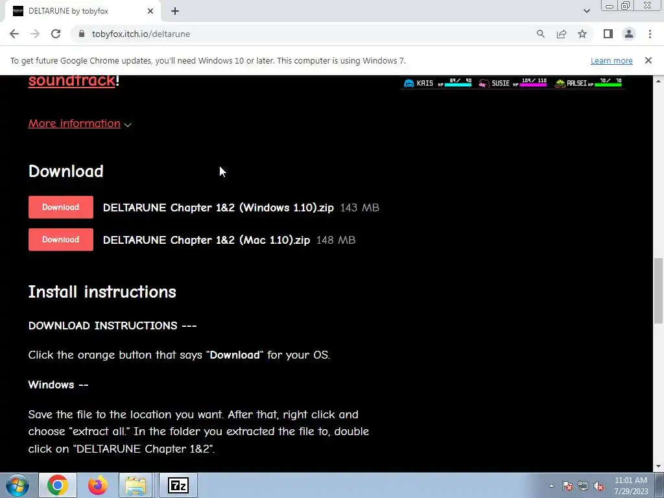Image resolution: width=664 pixels, height=498 pixels.
Task: Go back to the previous page
Action: click(x=14, y=34)
